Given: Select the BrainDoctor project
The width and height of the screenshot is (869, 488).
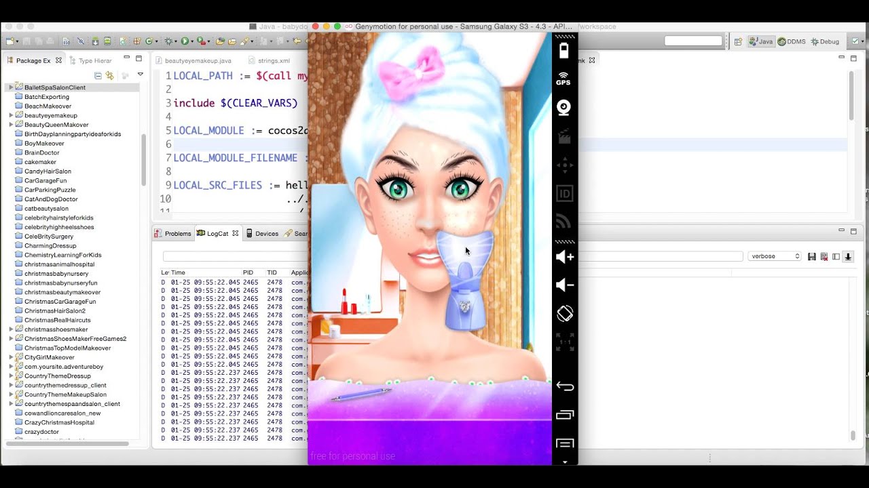Looking at the screenshot, I should pyautogui.click(x=41, y=152).
